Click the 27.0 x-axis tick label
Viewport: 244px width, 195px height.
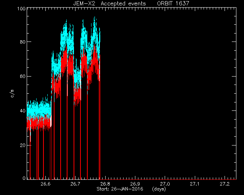coord(165,184)
